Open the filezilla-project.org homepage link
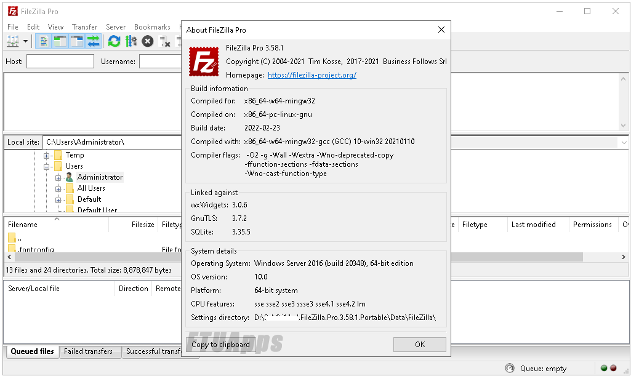 point(312,75)
